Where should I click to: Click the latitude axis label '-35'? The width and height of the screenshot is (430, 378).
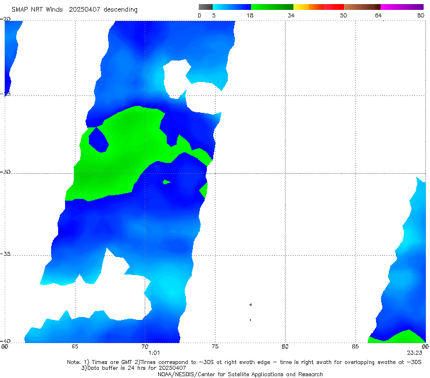[5, 254]
